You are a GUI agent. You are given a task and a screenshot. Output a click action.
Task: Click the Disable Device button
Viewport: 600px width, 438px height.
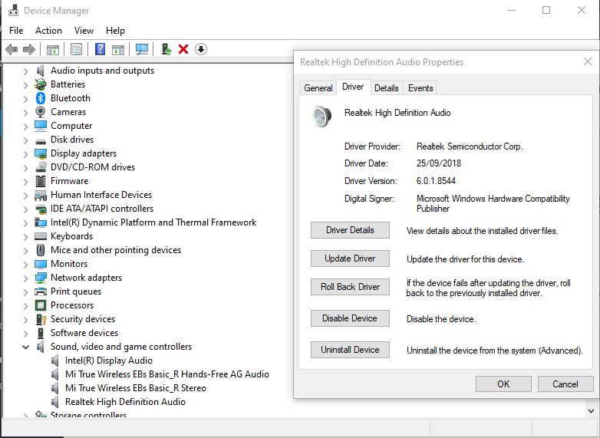(350, 318)
